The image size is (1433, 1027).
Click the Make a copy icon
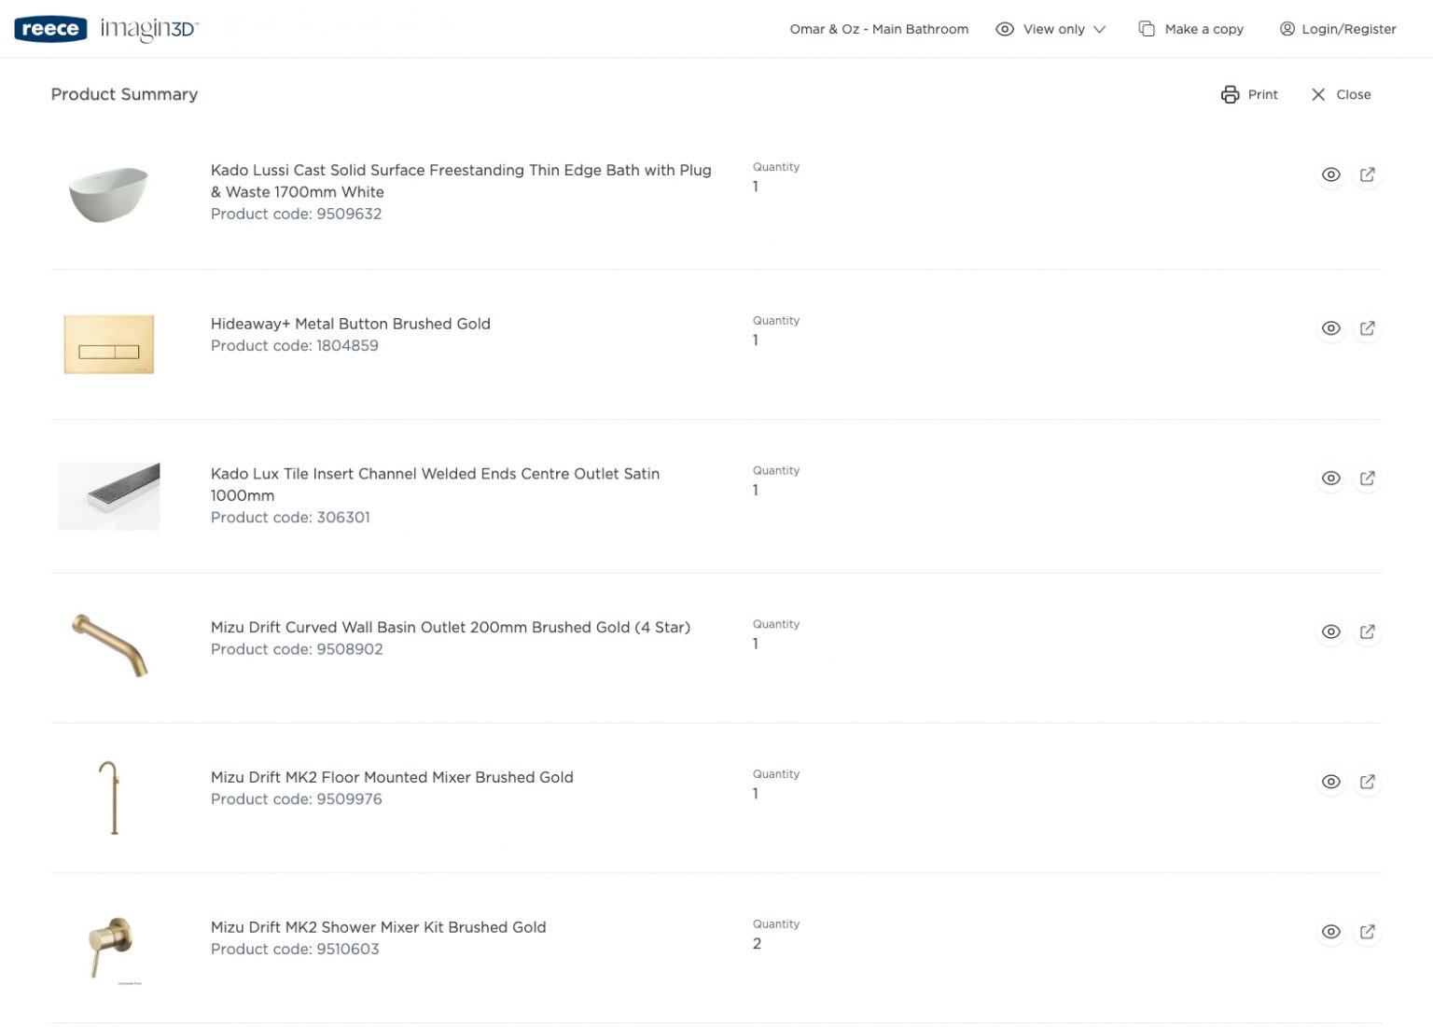click(1147, 29)
